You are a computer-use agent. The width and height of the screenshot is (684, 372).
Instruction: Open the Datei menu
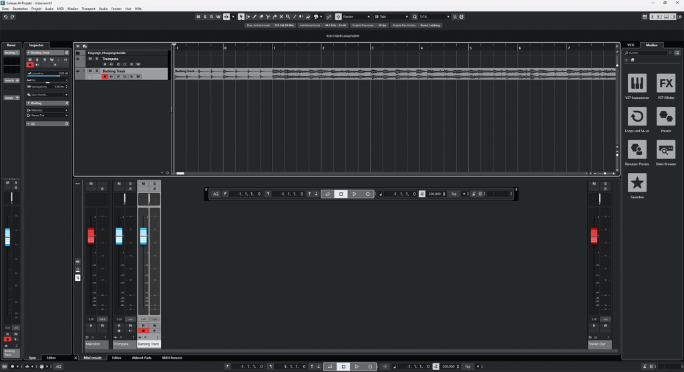pos(5,9)
